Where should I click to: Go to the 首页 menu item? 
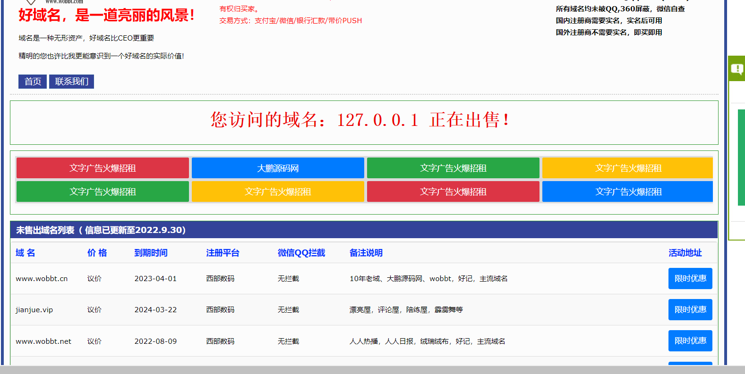(x=33, y=82)
